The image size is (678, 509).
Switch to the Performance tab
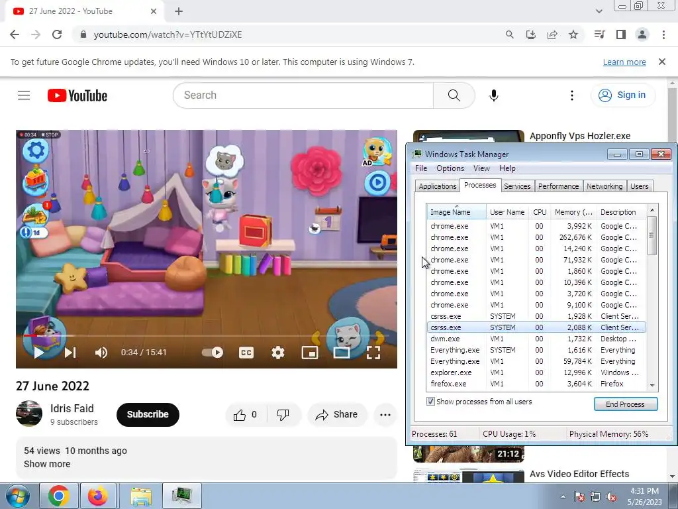[558, 186]
